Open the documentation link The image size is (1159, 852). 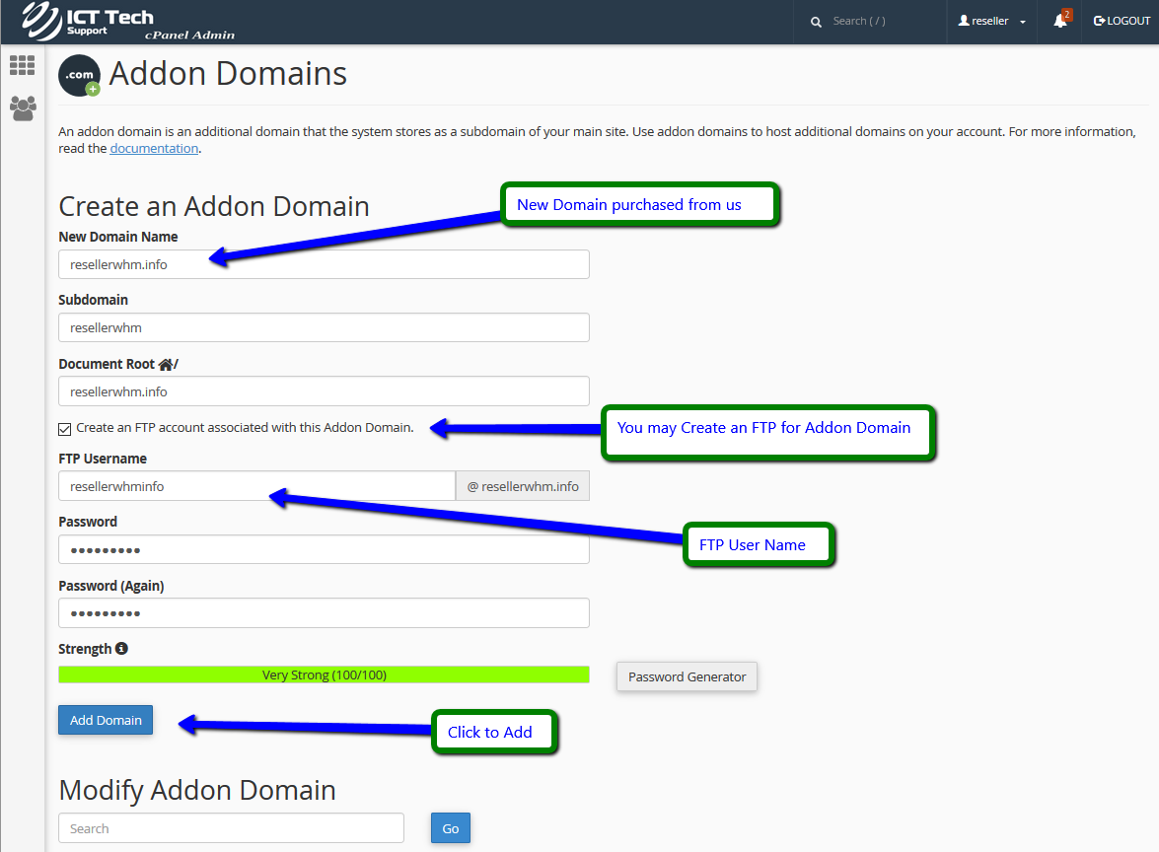click(x=154, y=149)
